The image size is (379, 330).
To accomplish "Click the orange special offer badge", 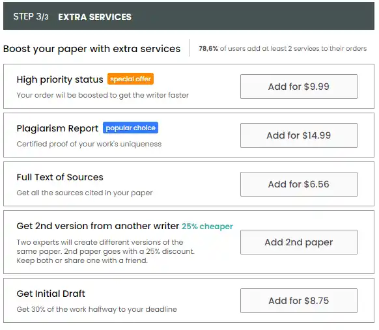I will click(x=130, y=79).
